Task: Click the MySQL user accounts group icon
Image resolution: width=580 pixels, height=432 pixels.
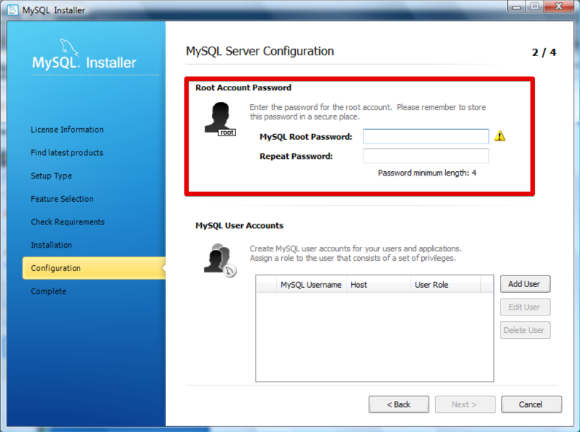Action: [220, 259]
